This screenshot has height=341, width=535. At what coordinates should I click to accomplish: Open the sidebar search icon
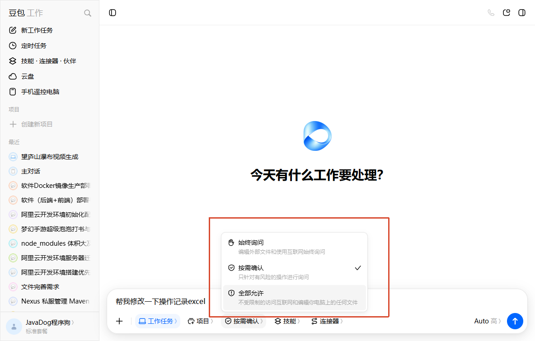tap(88, 13)
